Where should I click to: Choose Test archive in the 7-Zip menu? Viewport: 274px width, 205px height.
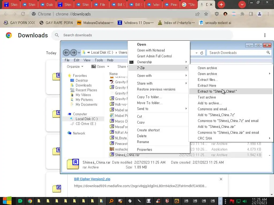[x=231, y=97]
